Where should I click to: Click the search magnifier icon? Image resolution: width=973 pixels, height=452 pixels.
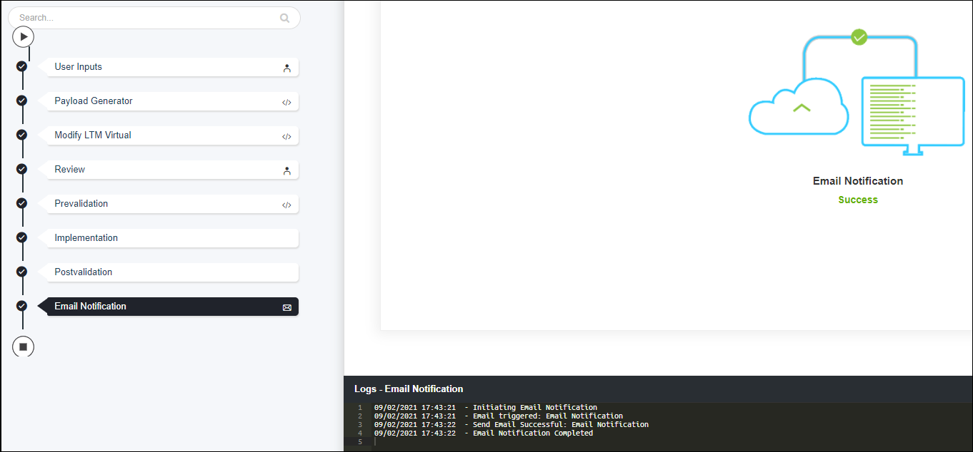[285, 18]
